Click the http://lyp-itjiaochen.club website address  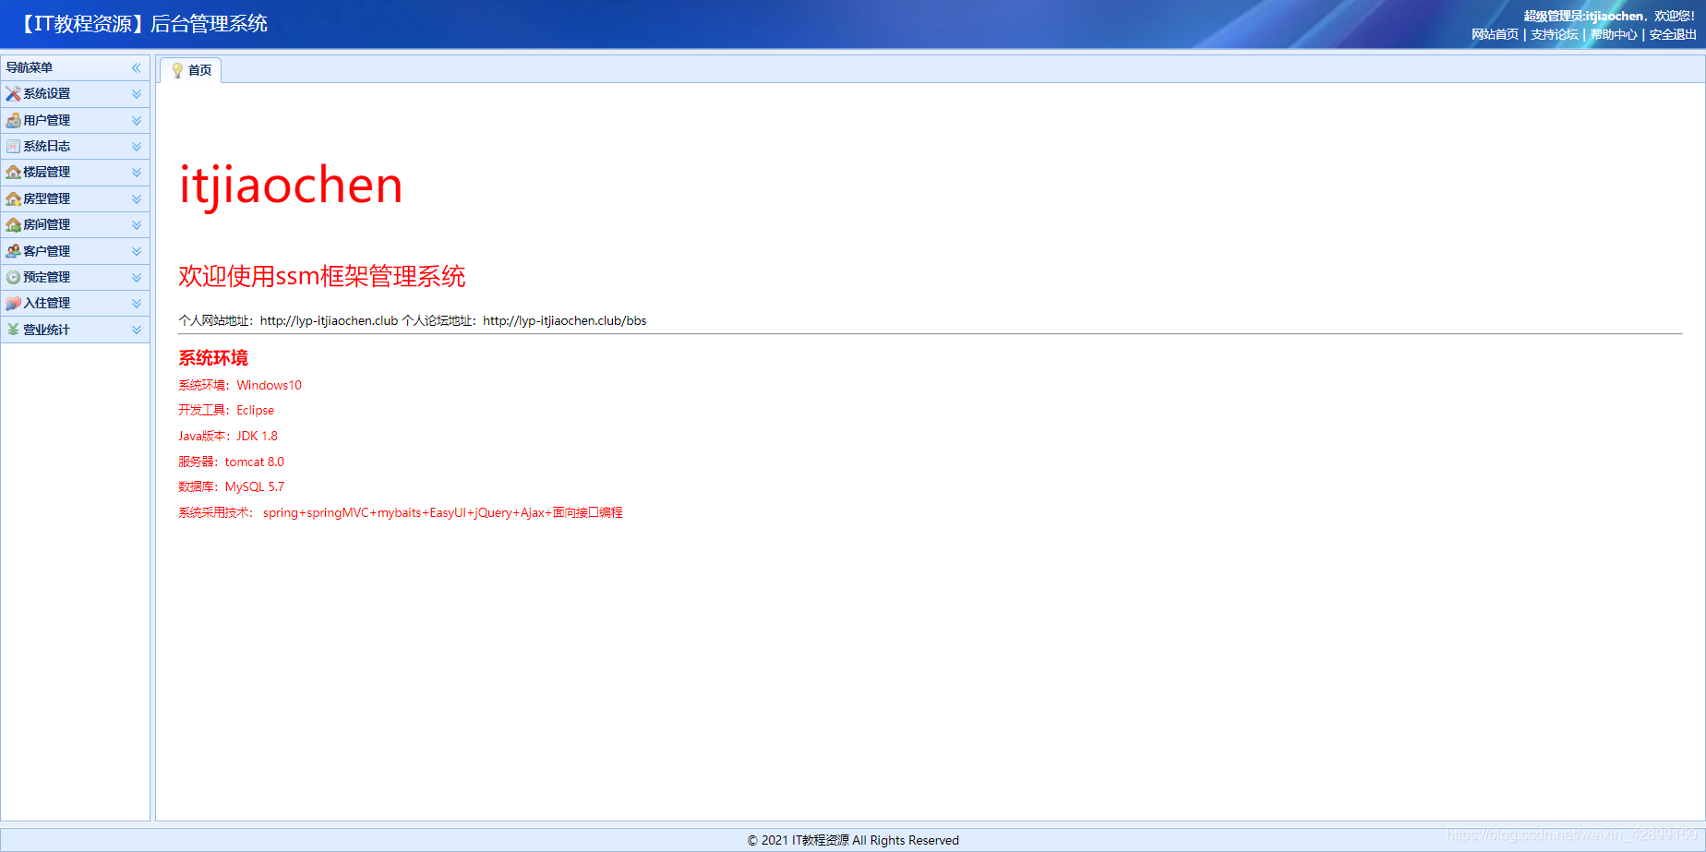[329, 321]
